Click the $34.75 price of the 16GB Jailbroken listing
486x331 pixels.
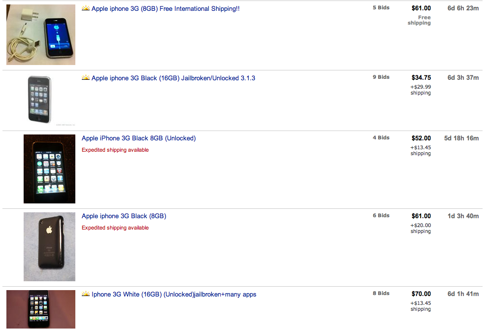(x=421, y=78)
